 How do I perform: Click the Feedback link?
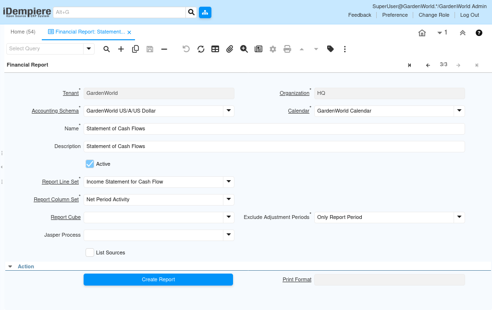[359, 15]
